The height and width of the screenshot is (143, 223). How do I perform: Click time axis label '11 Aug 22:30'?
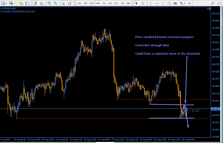click(x=90, y=139)
